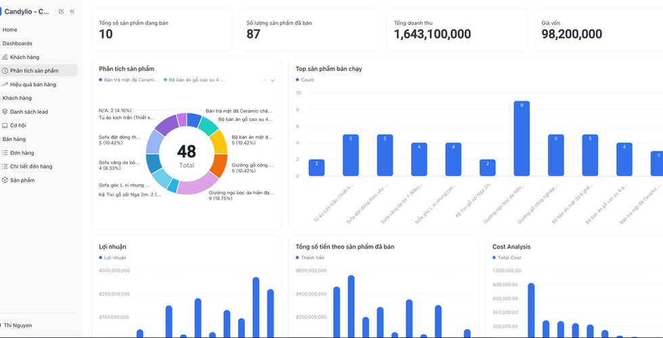Image resolution: width=663 pixels, height=338 pixels.
Task: Click the orange donut segment
Action: (x=218, y=166)
